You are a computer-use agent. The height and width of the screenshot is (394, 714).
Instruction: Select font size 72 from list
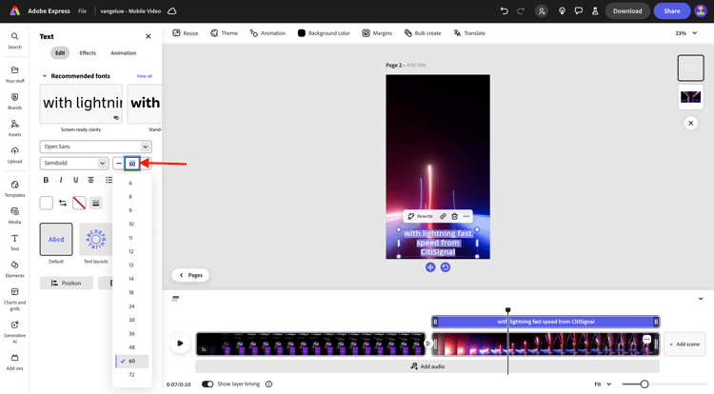(131, 374)
